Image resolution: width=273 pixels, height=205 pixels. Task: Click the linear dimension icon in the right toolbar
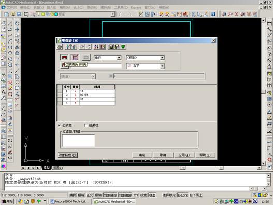(x=269, y=23)
